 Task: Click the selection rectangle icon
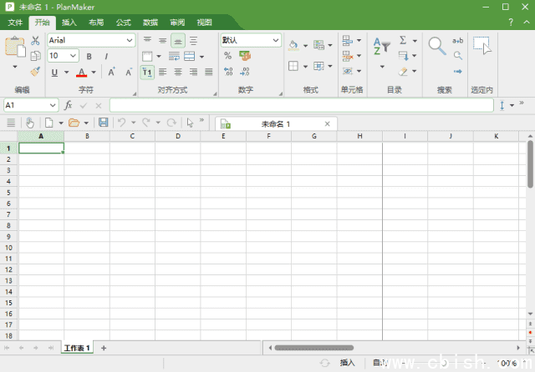[x=482, y=46]
